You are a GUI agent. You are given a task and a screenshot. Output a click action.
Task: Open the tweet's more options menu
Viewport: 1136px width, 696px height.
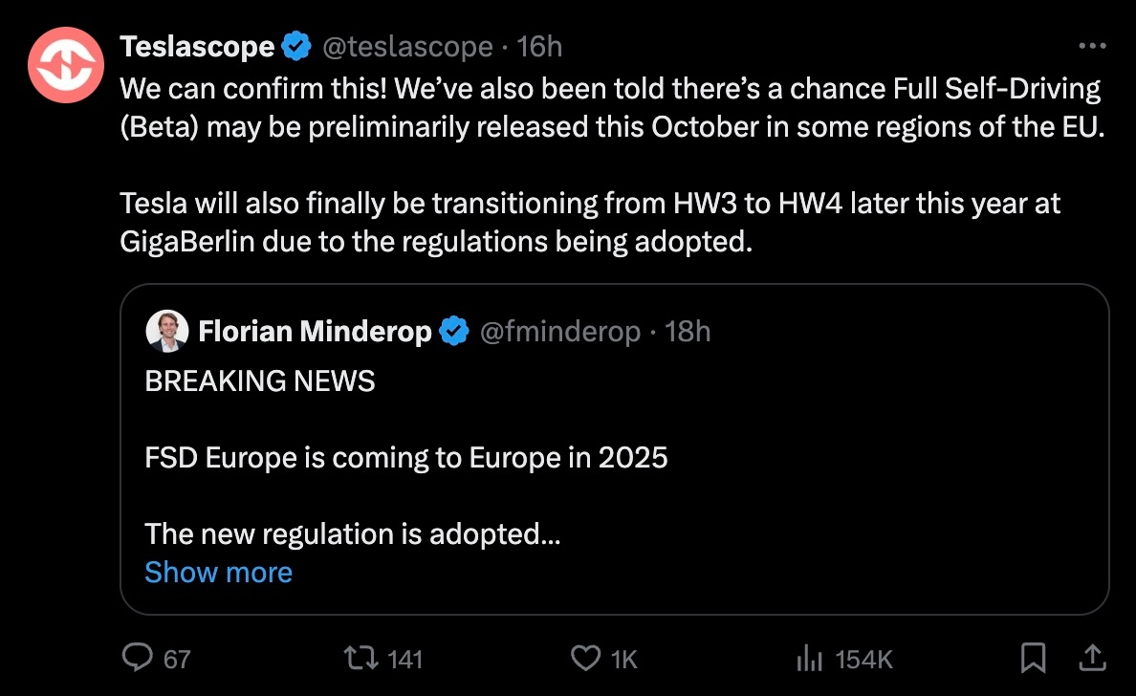tap(1091, 46)
